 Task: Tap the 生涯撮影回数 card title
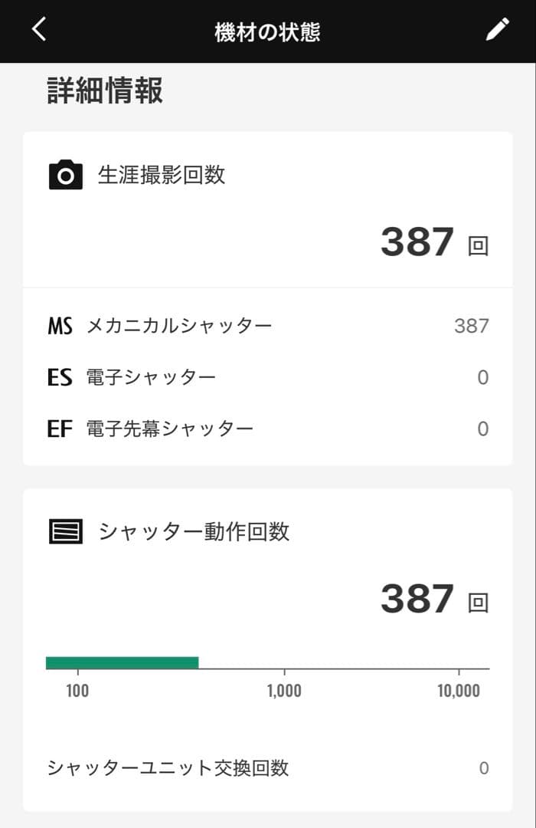tap(162, 175)
